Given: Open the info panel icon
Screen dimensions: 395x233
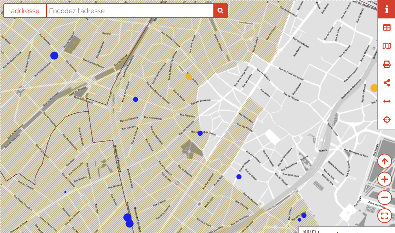Looking at the screenshot, I should point(387,9).
